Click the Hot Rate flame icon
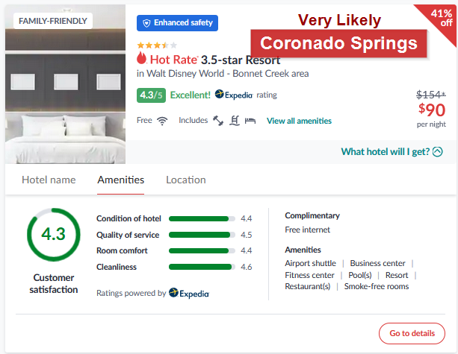 (141, 58)
